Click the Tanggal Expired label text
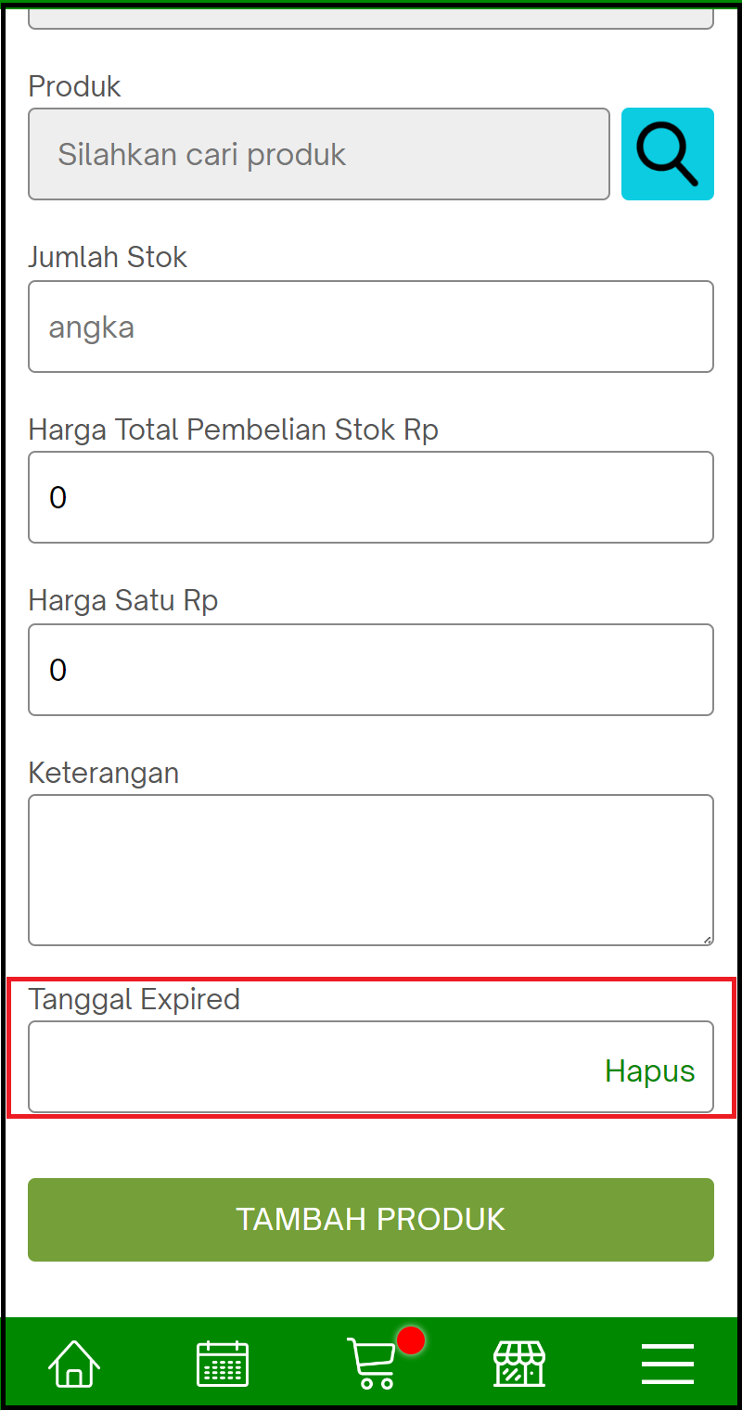The image size is (742, 1410). (x=134, y=999)
